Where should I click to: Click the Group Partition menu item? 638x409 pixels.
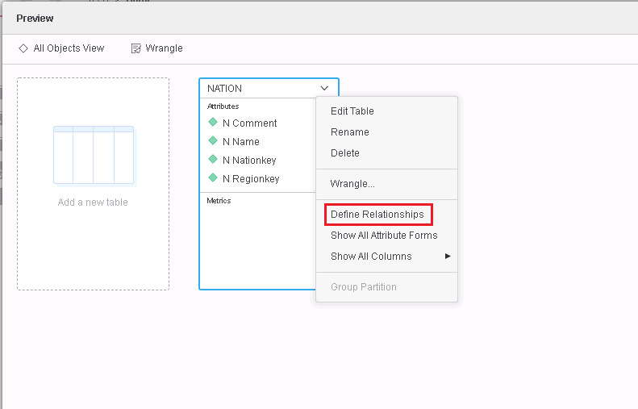[x=363, y=287]
